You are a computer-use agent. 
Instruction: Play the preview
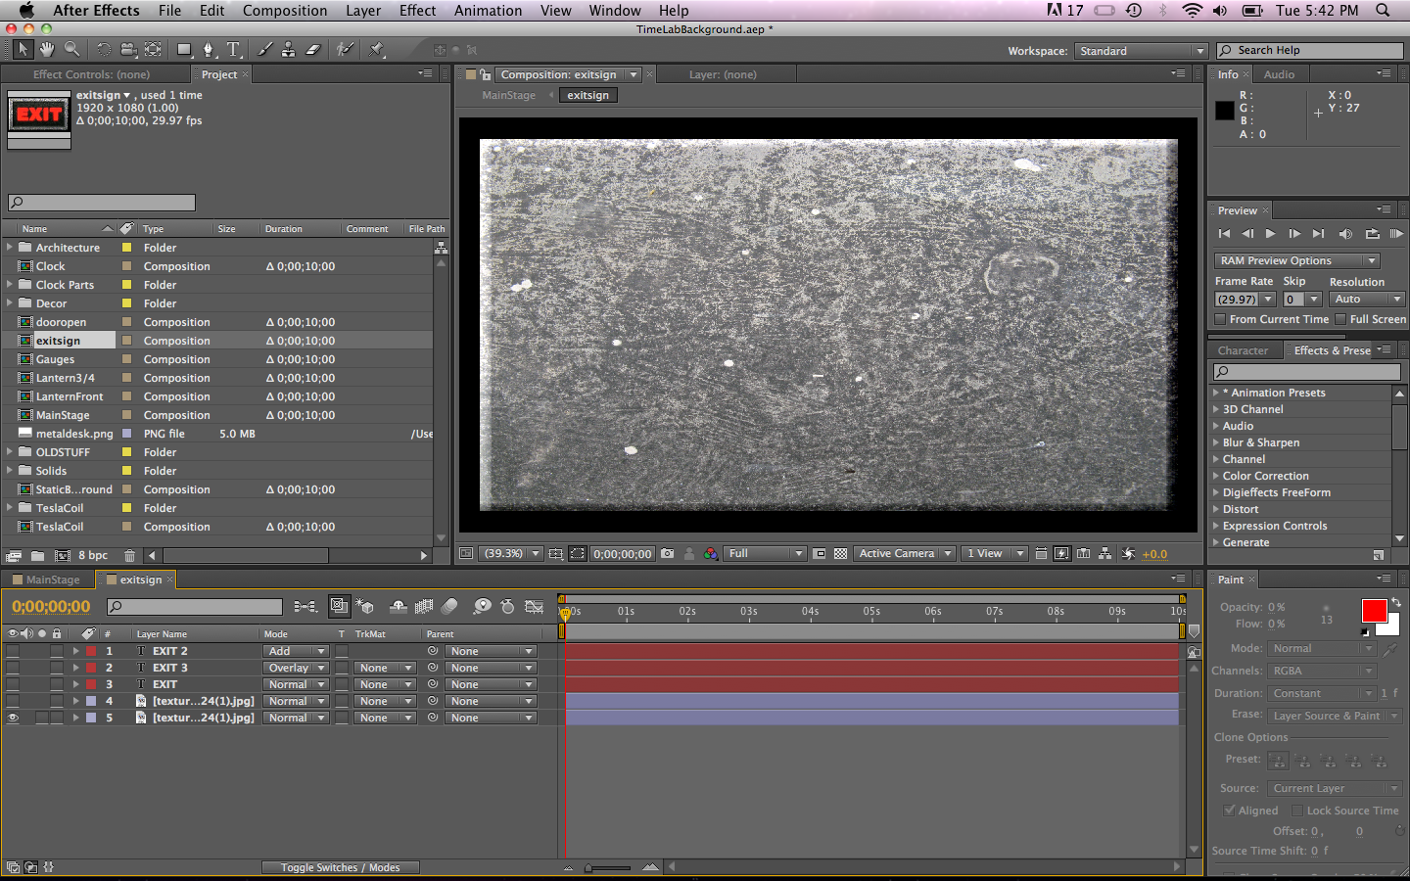[x=1271, y=234]
